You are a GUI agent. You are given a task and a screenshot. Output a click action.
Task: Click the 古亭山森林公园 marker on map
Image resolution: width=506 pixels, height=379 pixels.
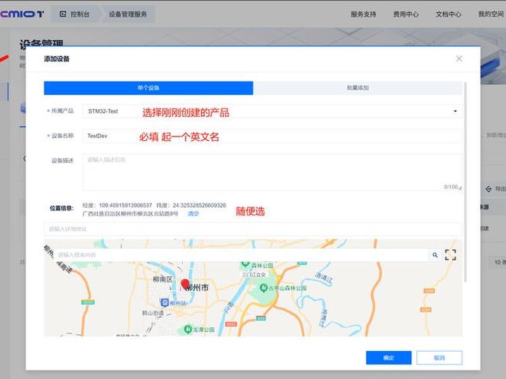264,287
